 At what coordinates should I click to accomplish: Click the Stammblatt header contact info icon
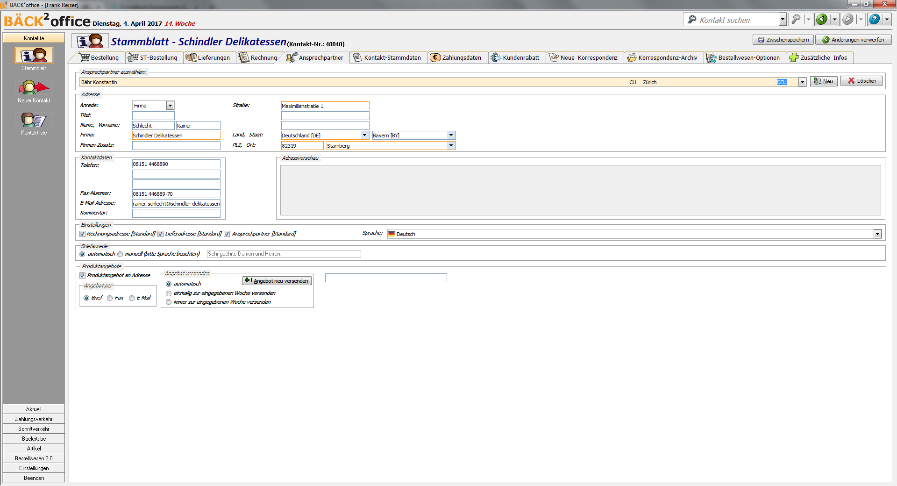(x=90, y=41)
